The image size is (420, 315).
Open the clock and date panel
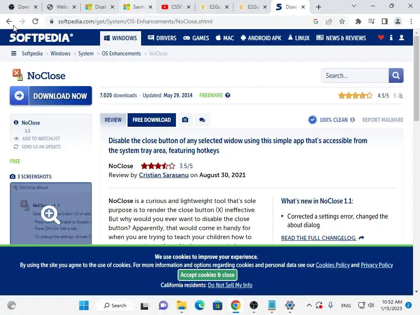pos(392,305)
